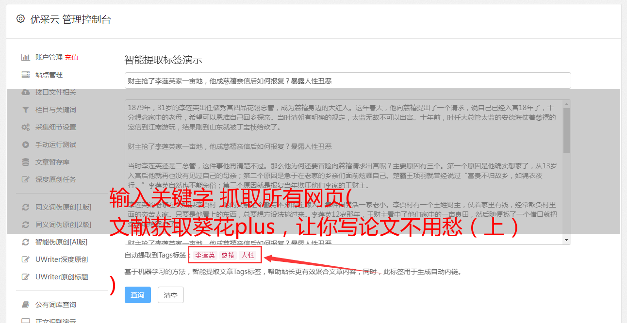627x323 pixels.
Task: Open the 充值 recharge link
Action: tap(71, 57)
